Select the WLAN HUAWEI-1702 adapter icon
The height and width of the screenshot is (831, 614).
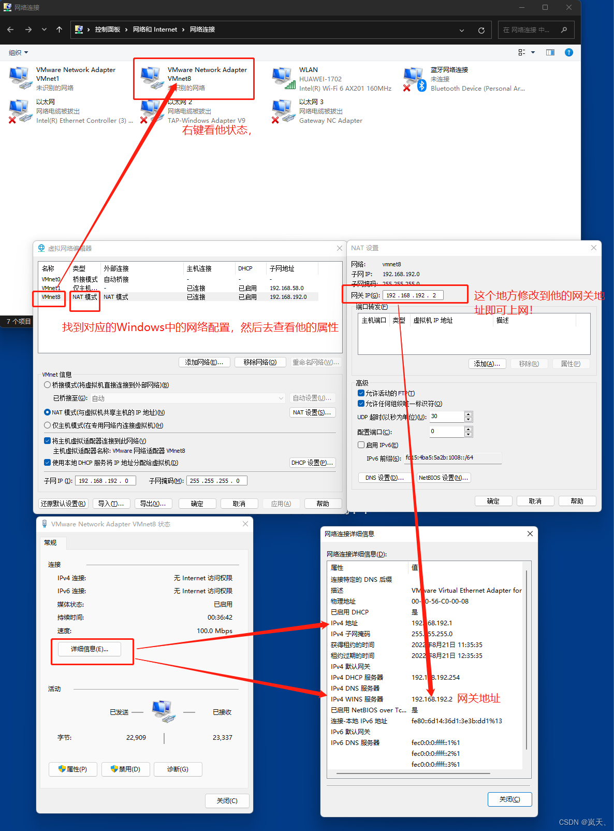click(x=283, y=78)
